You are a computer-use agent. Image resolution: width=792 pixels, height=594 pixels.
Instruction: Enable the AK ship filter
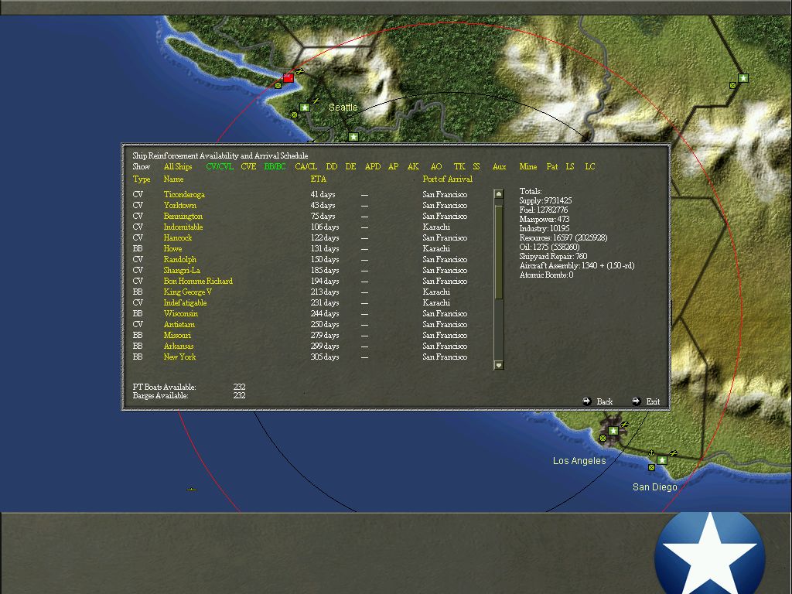tap(413, 167)
